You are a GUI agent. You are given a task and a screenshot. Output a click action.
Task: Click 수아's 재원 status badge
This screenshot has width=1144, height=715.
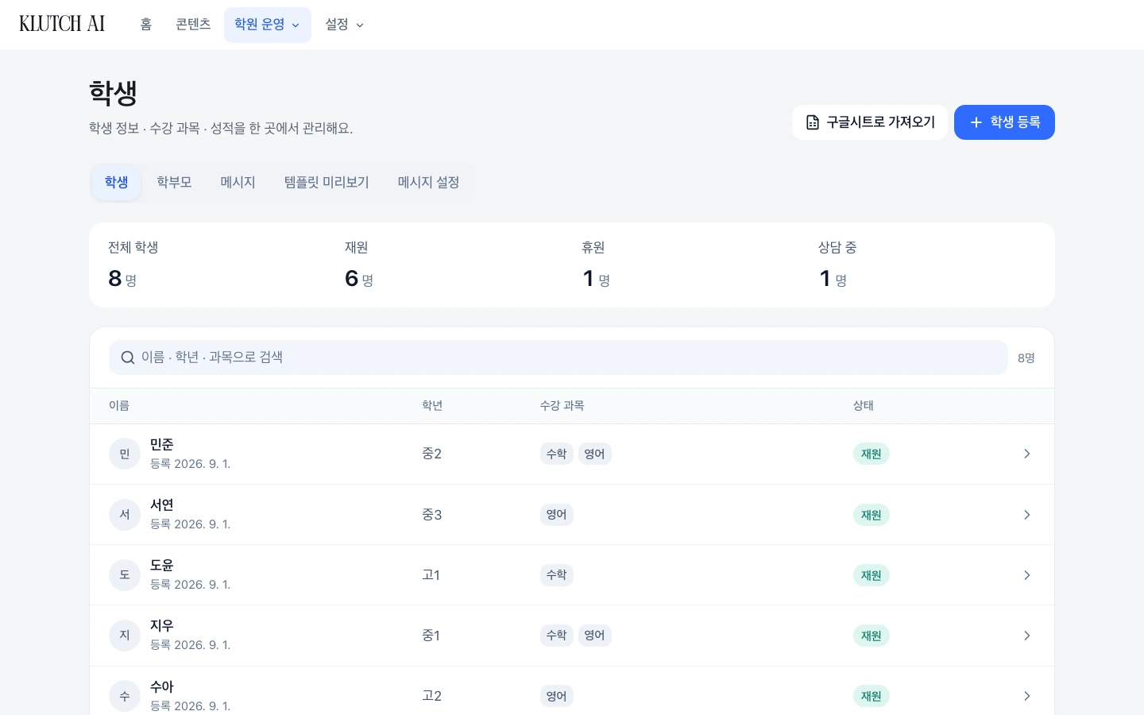872,696
